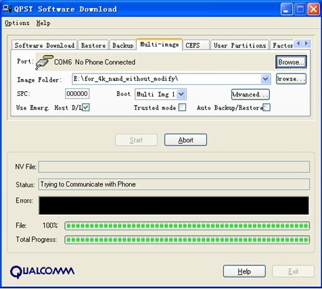
Task: Select the Software Download tab
Action: (x=45, y=45)
